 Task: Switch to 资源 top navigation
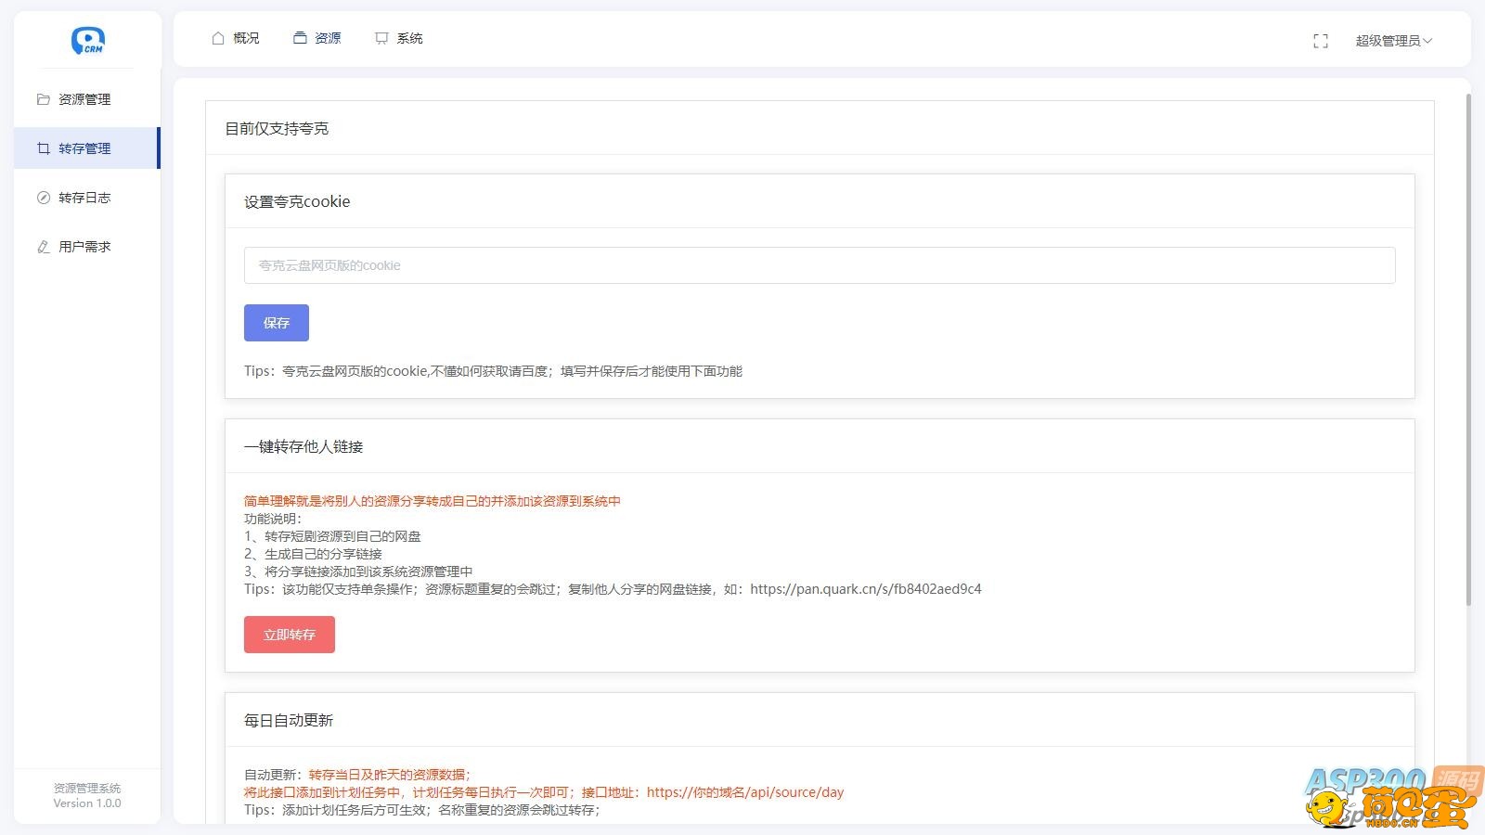tap(316, 38)
